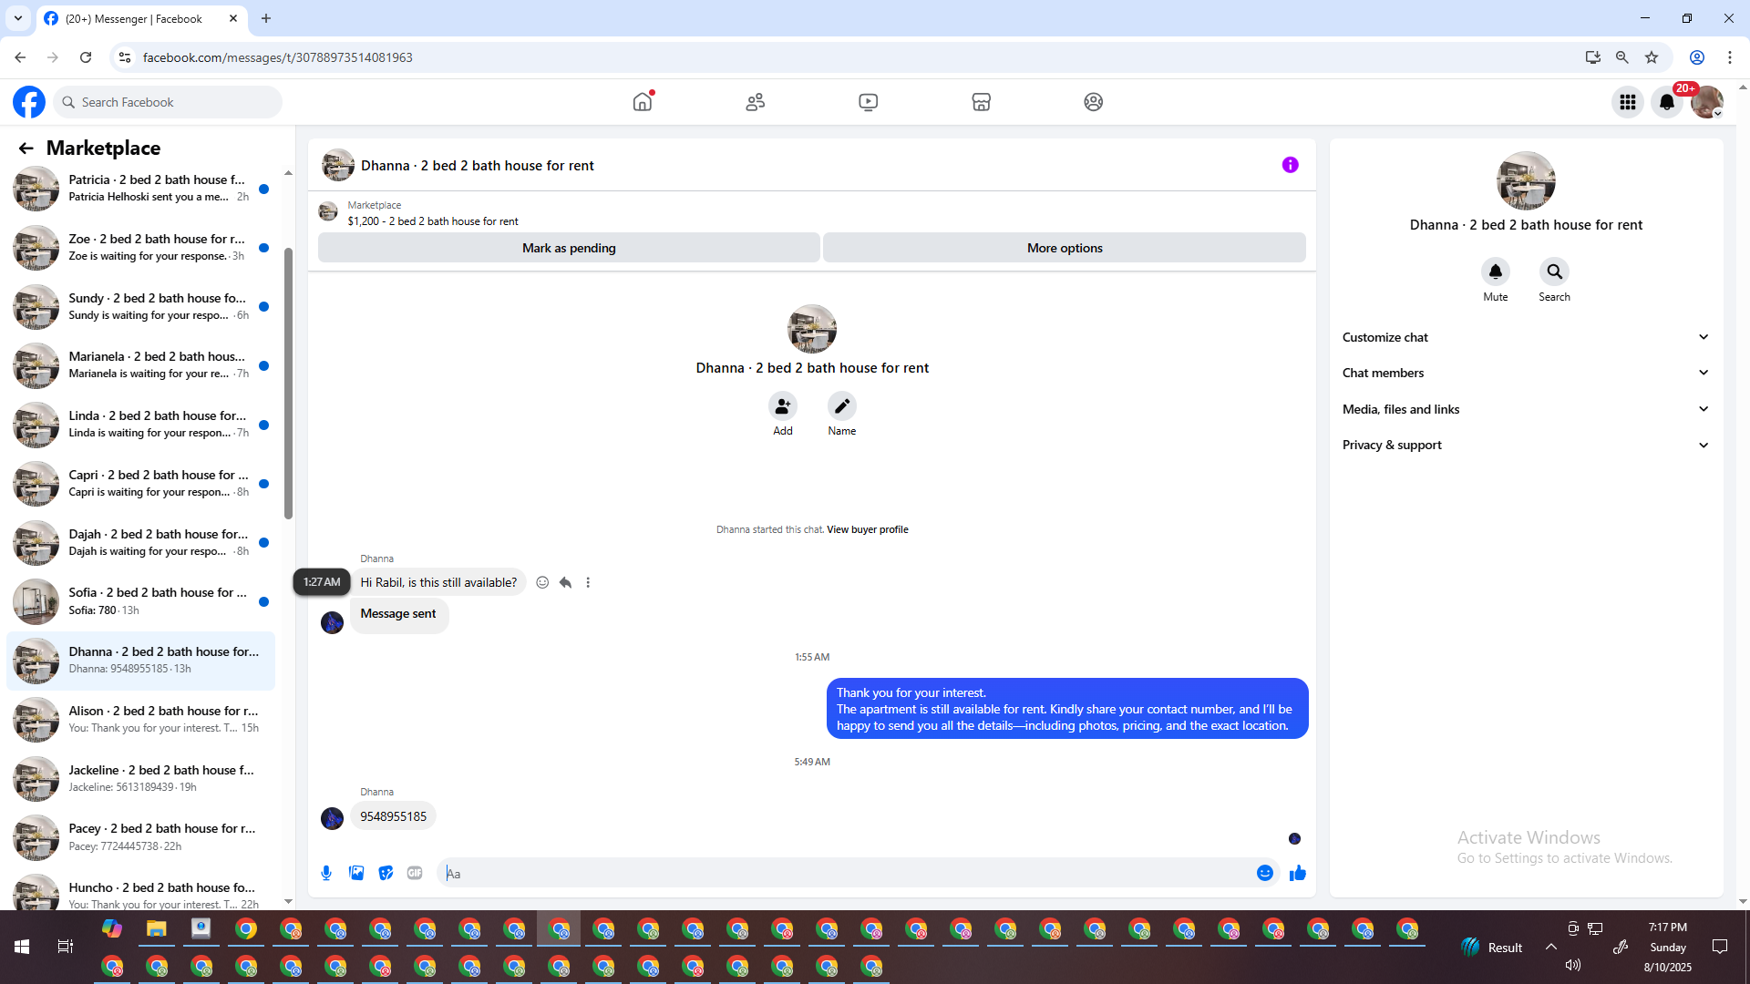Viewport: 1750px width, 984px height.
Task: Open the sticker picker icon
Action: [386, 873]
